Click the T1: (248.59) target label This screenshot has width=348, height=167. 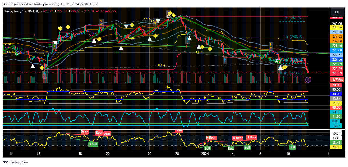pos(293,37)
